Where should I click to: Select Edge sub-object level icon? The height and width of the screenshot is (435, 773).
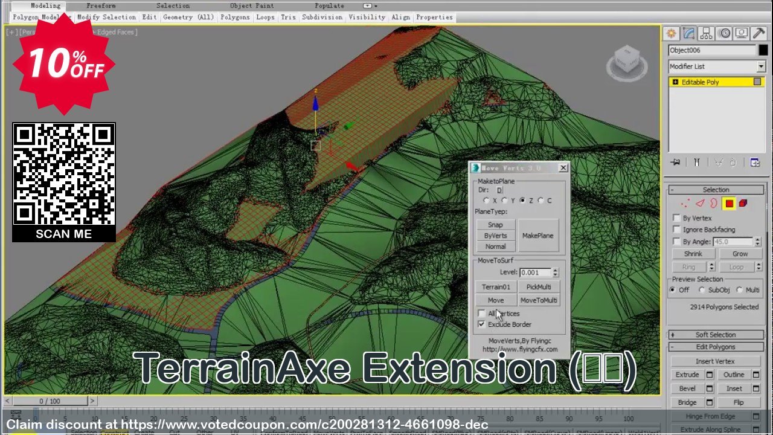(700, 204)
